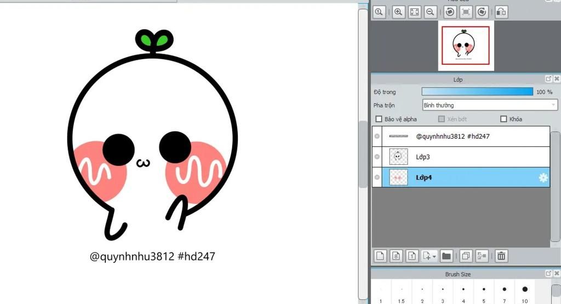Merge the layer down
561x304 pixels.
(x=482, y=256)
